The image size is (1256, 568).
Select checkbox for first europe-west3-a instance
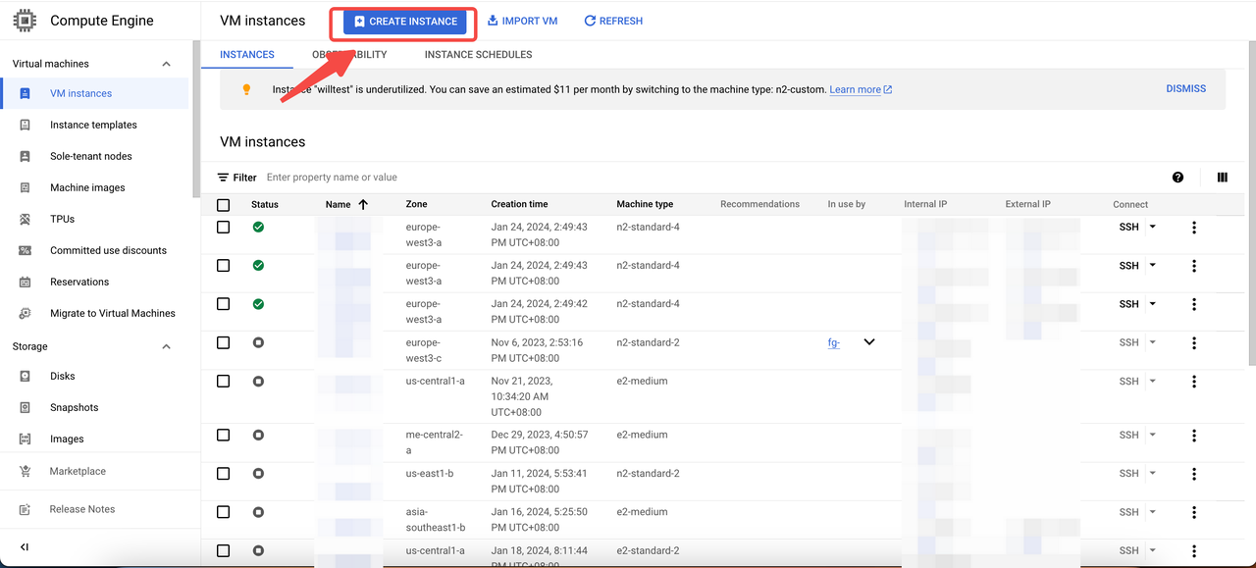pyautogui.click(x=224, y=228)
